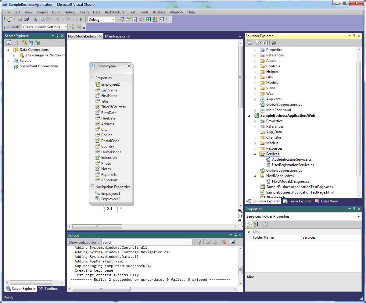Open the Analyze menu
Image resolution: width=366 pixels, height=303 pixels.
[159, 12]
